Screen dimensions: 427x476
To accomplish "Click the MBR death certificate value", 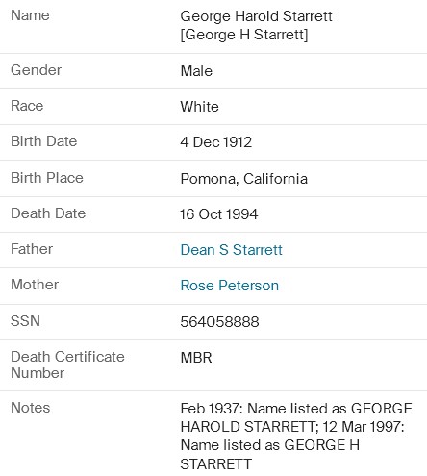I will point(196,358).
